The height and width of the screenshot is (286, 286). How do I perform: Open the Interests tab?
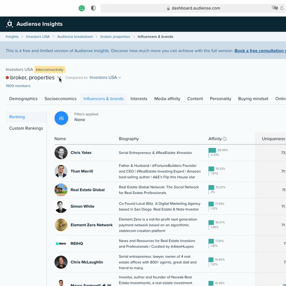pos(139,99)
